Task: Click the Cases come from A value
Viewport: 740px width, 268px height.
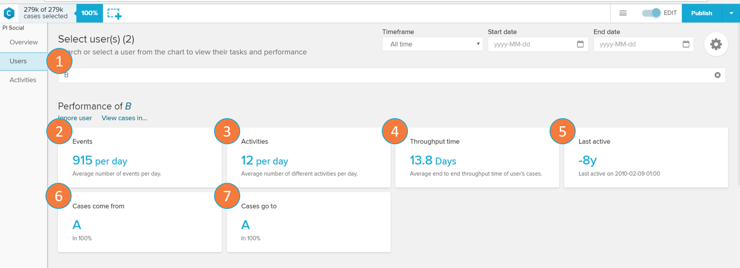Action: point(77,225)
